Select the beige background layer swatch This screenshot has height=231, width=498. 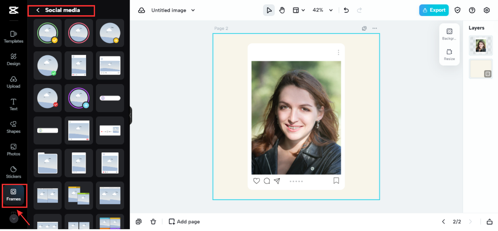click(481, 69)
